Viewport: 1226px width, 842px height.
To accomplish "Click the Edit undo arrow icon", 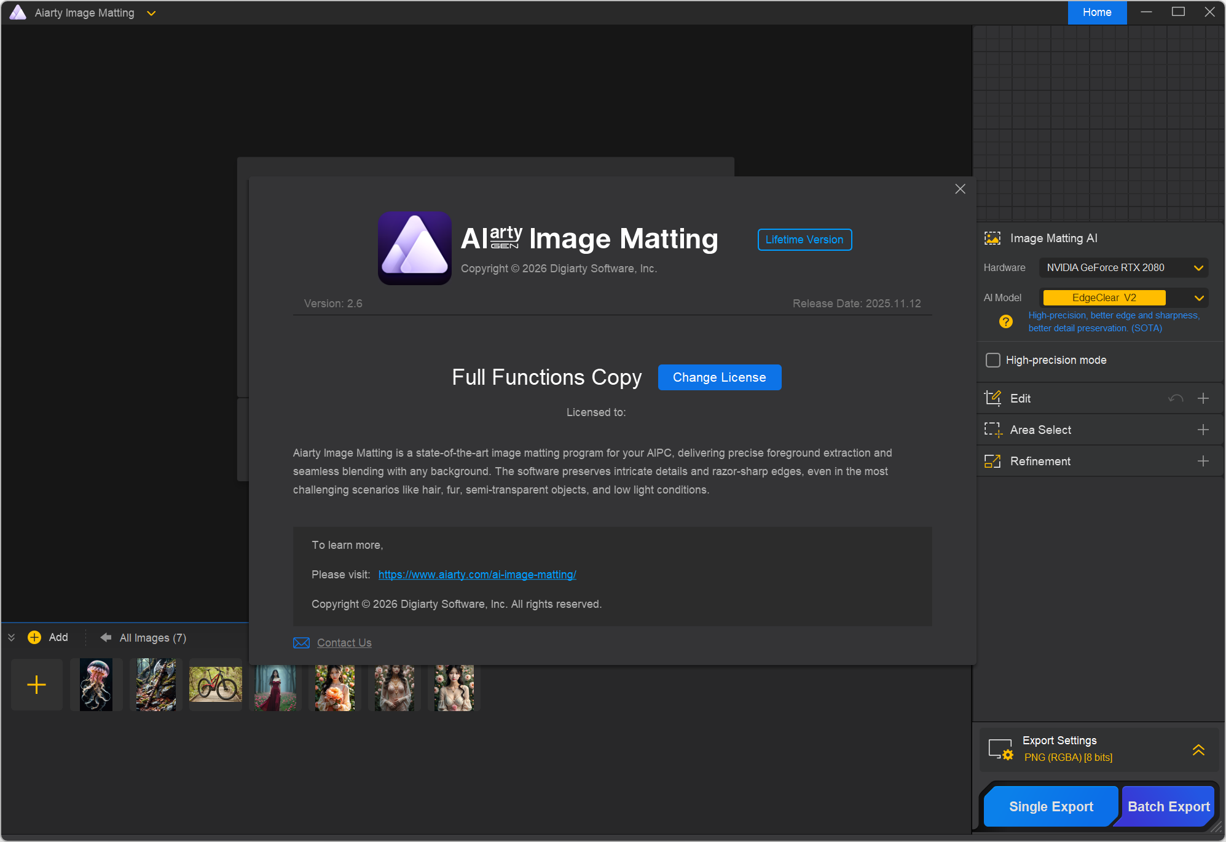I will (1175, 398).
